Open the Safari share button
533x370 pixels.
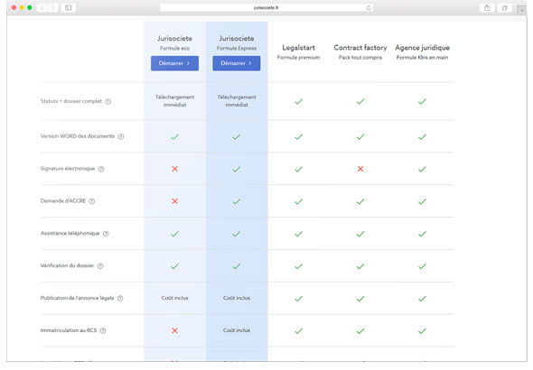(487, 7)
